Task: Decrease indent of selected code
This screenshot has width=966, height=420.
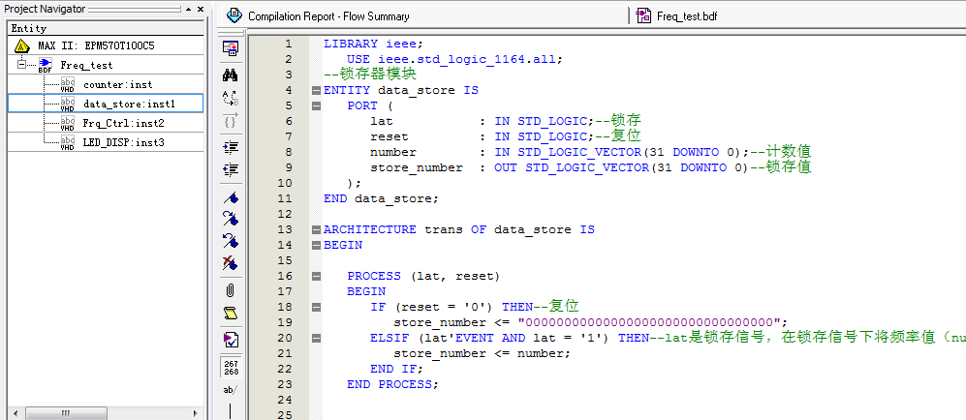Action: (231, 169)
